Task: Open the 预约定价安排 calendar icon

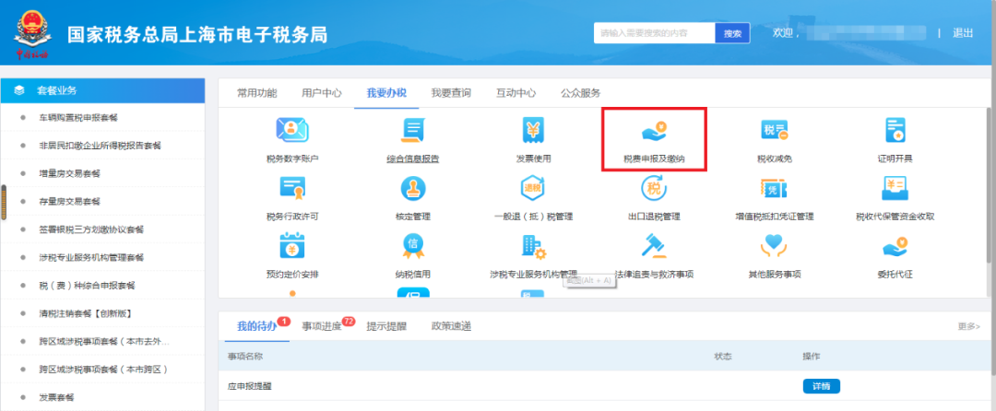Action: [x=292, y=245]
